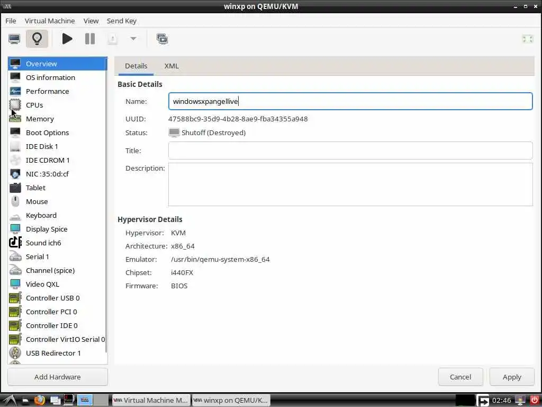Select USB Redirector 1
Viewport: 542px width, 407px height.
pos(57,353)
